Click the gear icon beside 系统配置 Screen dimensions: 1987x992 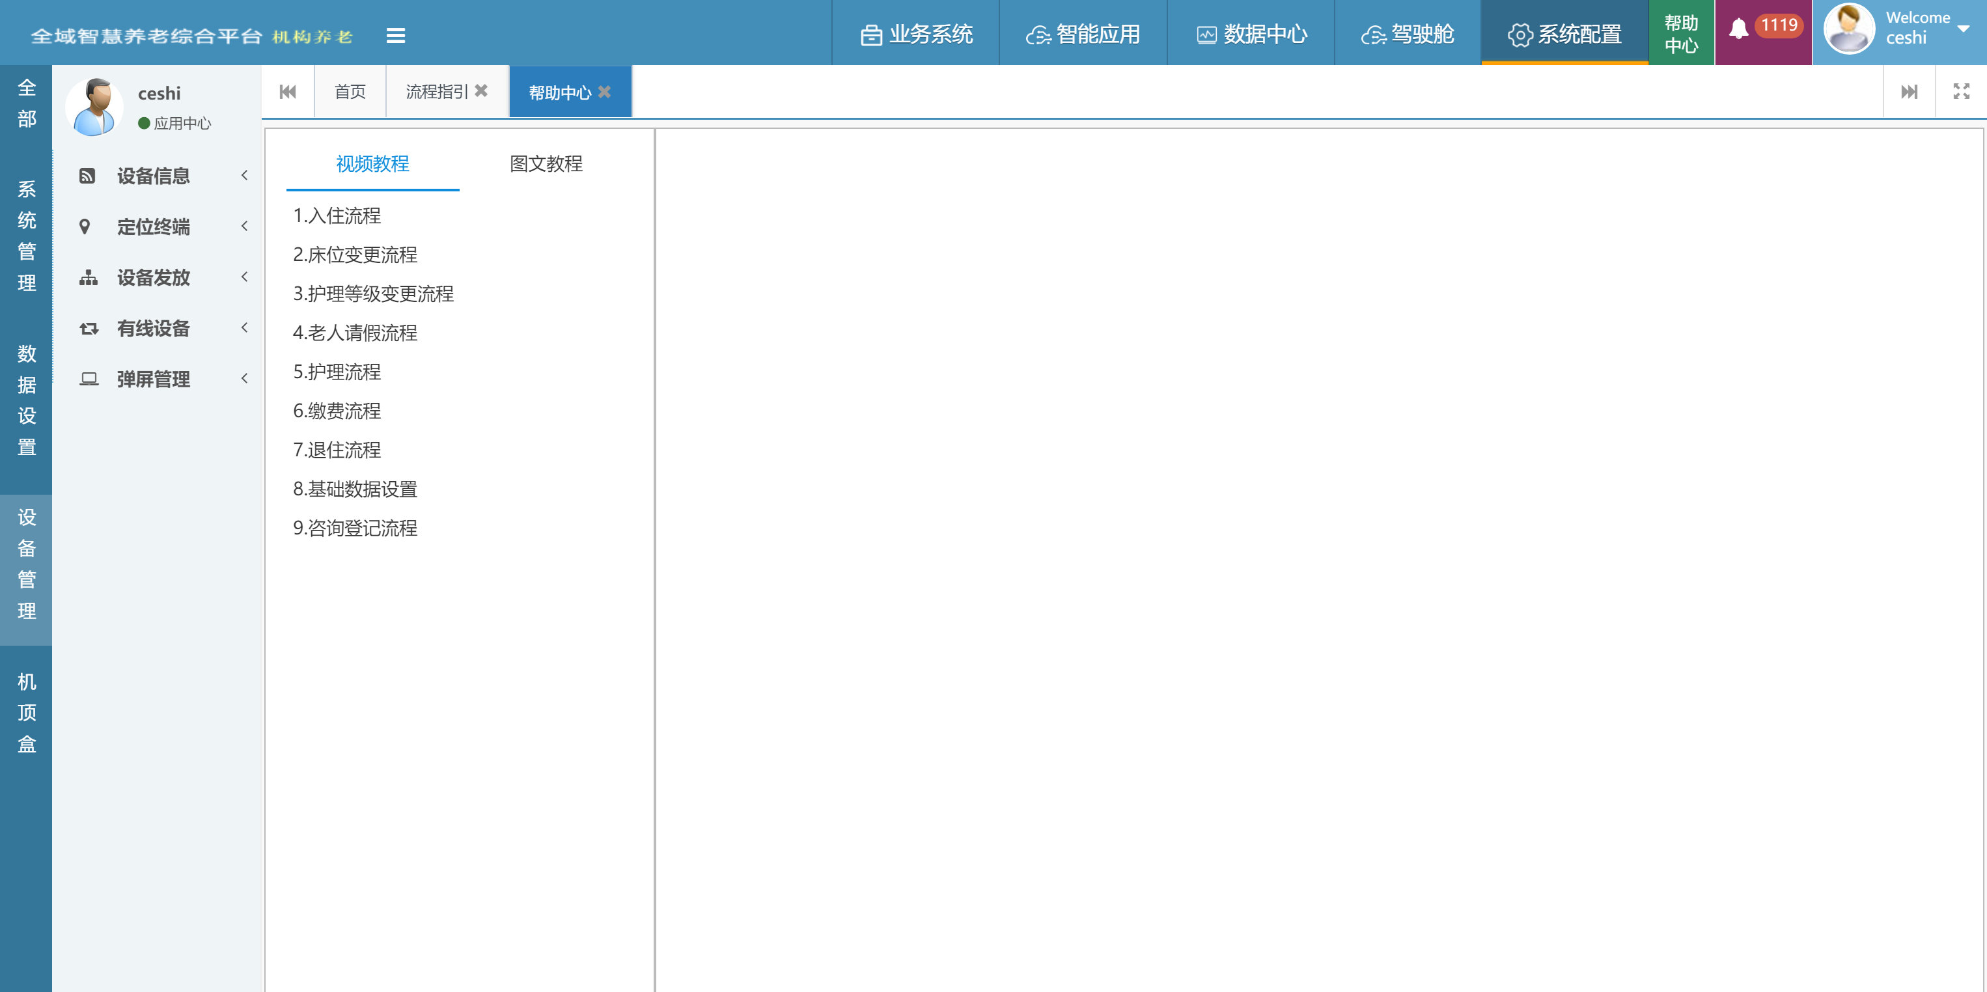point(1520,36)
